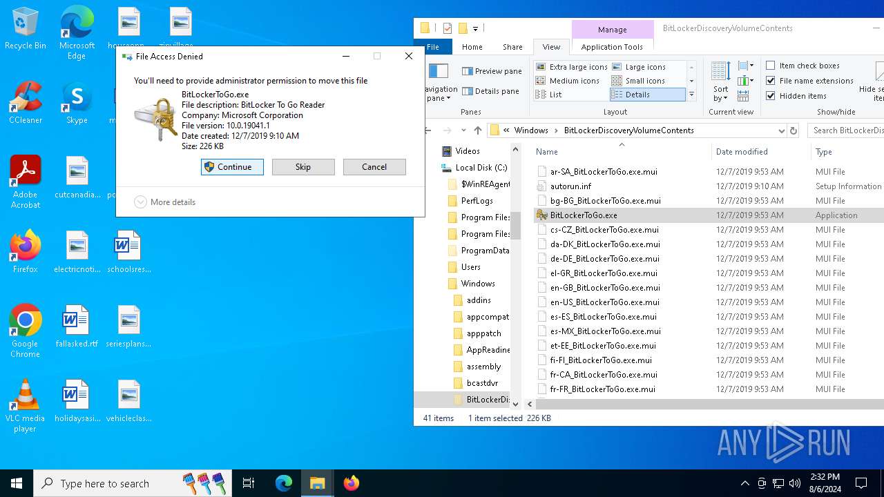Select the fallasked.rtf desktop file

pyautogui.click(x=77, y=327)
